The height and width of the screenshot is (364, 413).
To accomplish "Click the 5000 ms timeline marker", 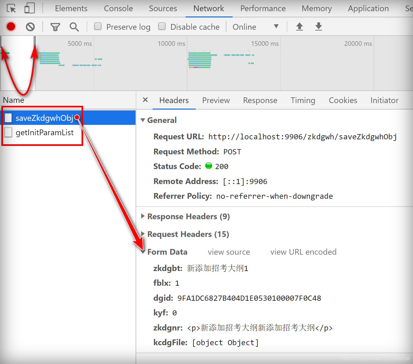I will 80,44.
